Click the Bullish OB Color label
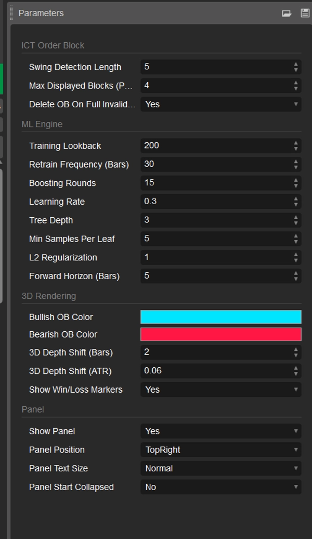This screenshot has height=539, width=312. 61,317
